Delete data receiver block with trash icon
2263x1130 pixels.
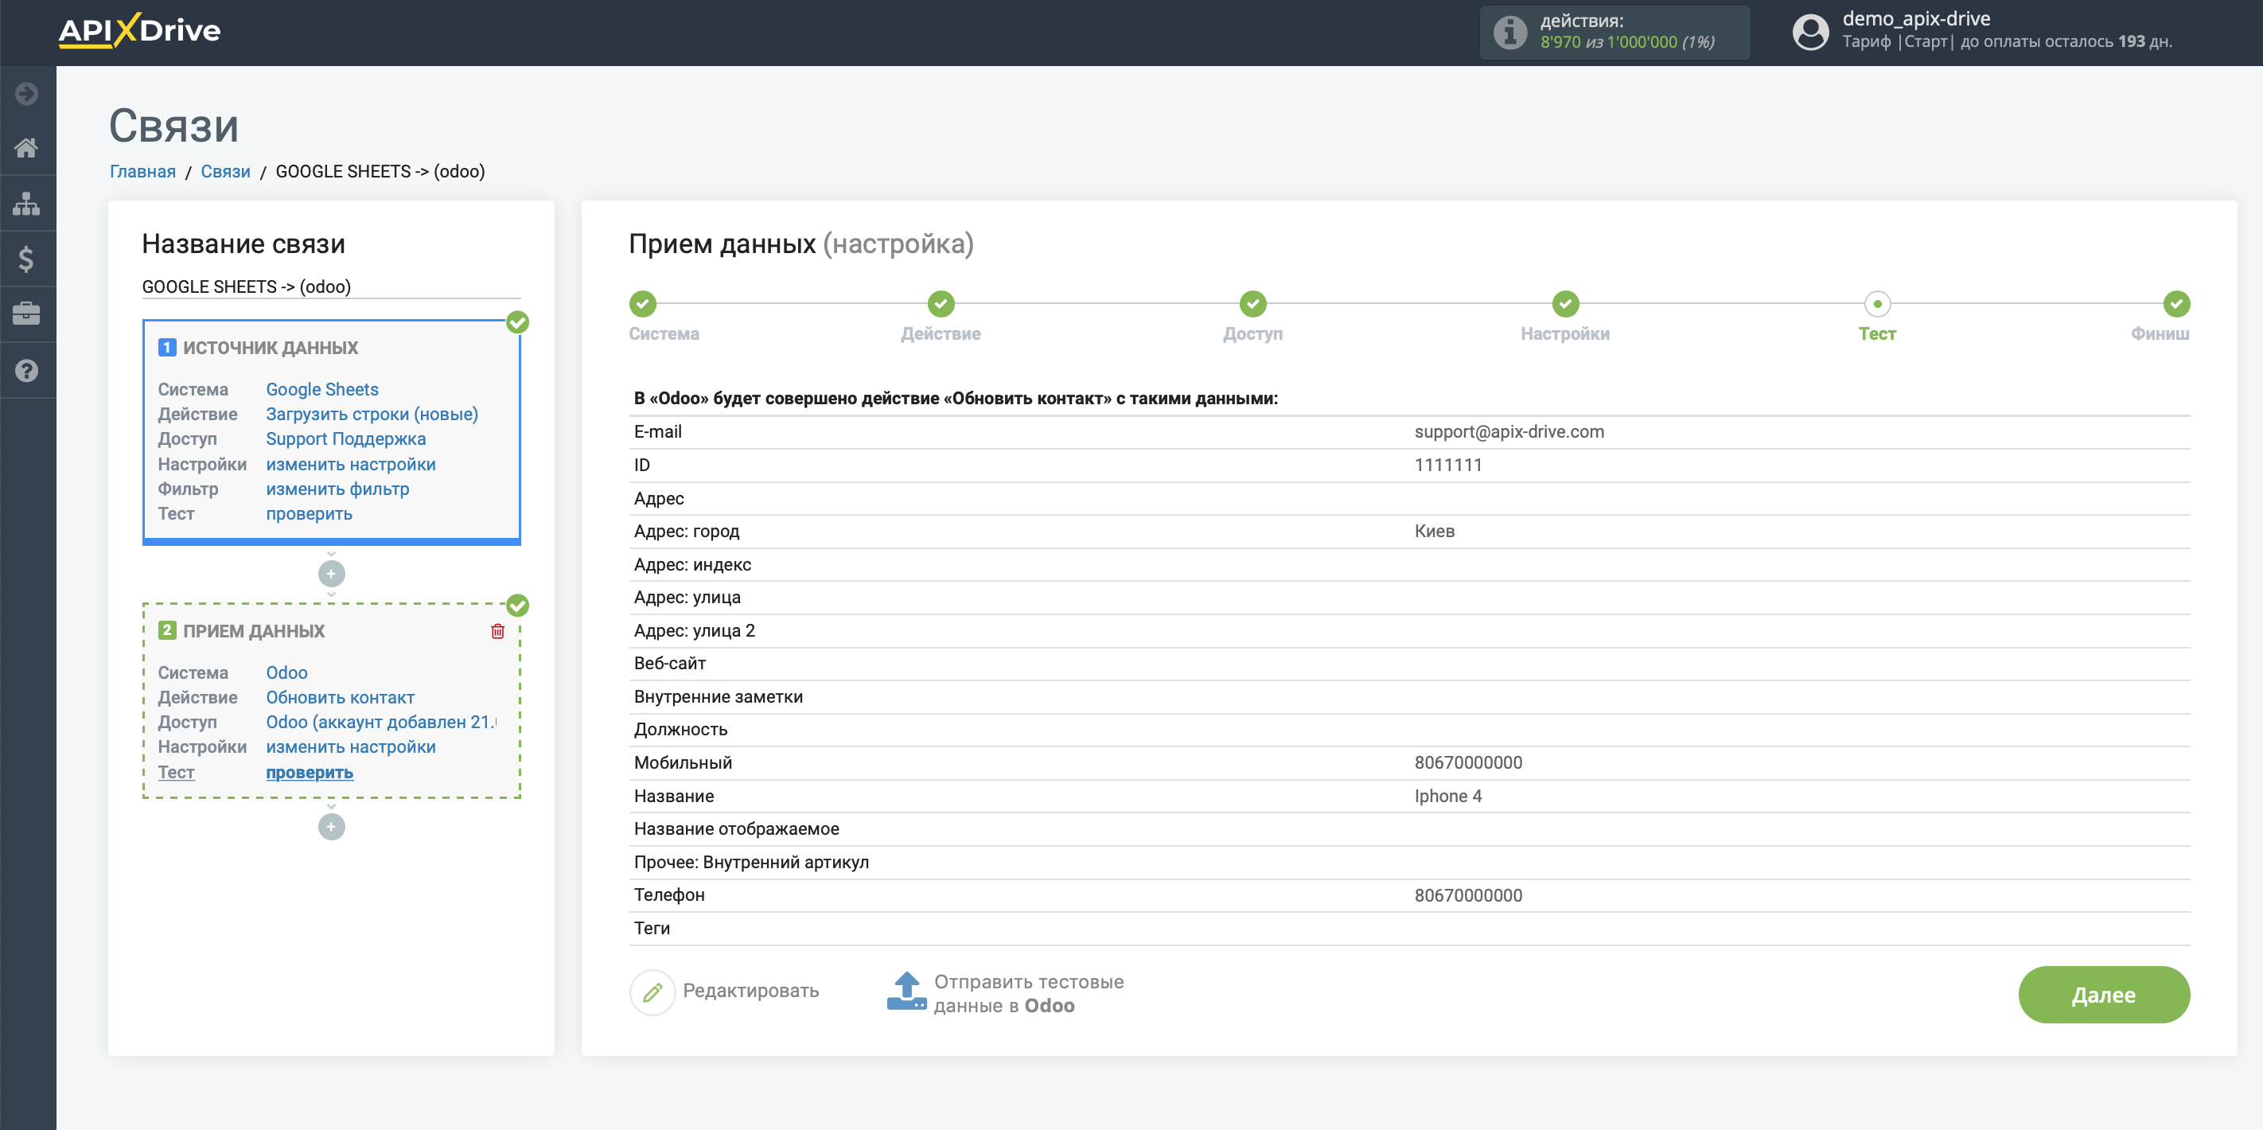coord(497,631)
